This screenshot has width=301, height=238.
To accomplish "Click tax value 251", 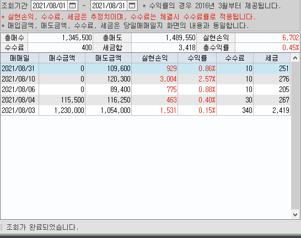I will point(284,68).
